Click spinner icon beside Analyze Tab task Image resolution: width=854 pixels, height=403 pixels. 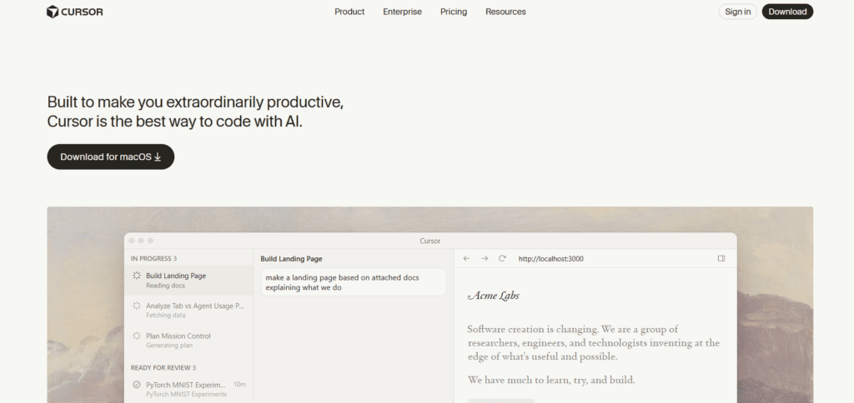tap(137, 306)
